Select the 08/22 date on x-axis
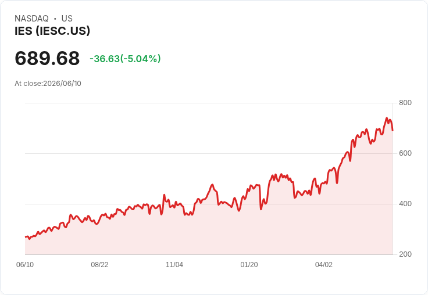The height and width of the screenshot is (295, 428). pyautogui.click(x=99, y=265)
